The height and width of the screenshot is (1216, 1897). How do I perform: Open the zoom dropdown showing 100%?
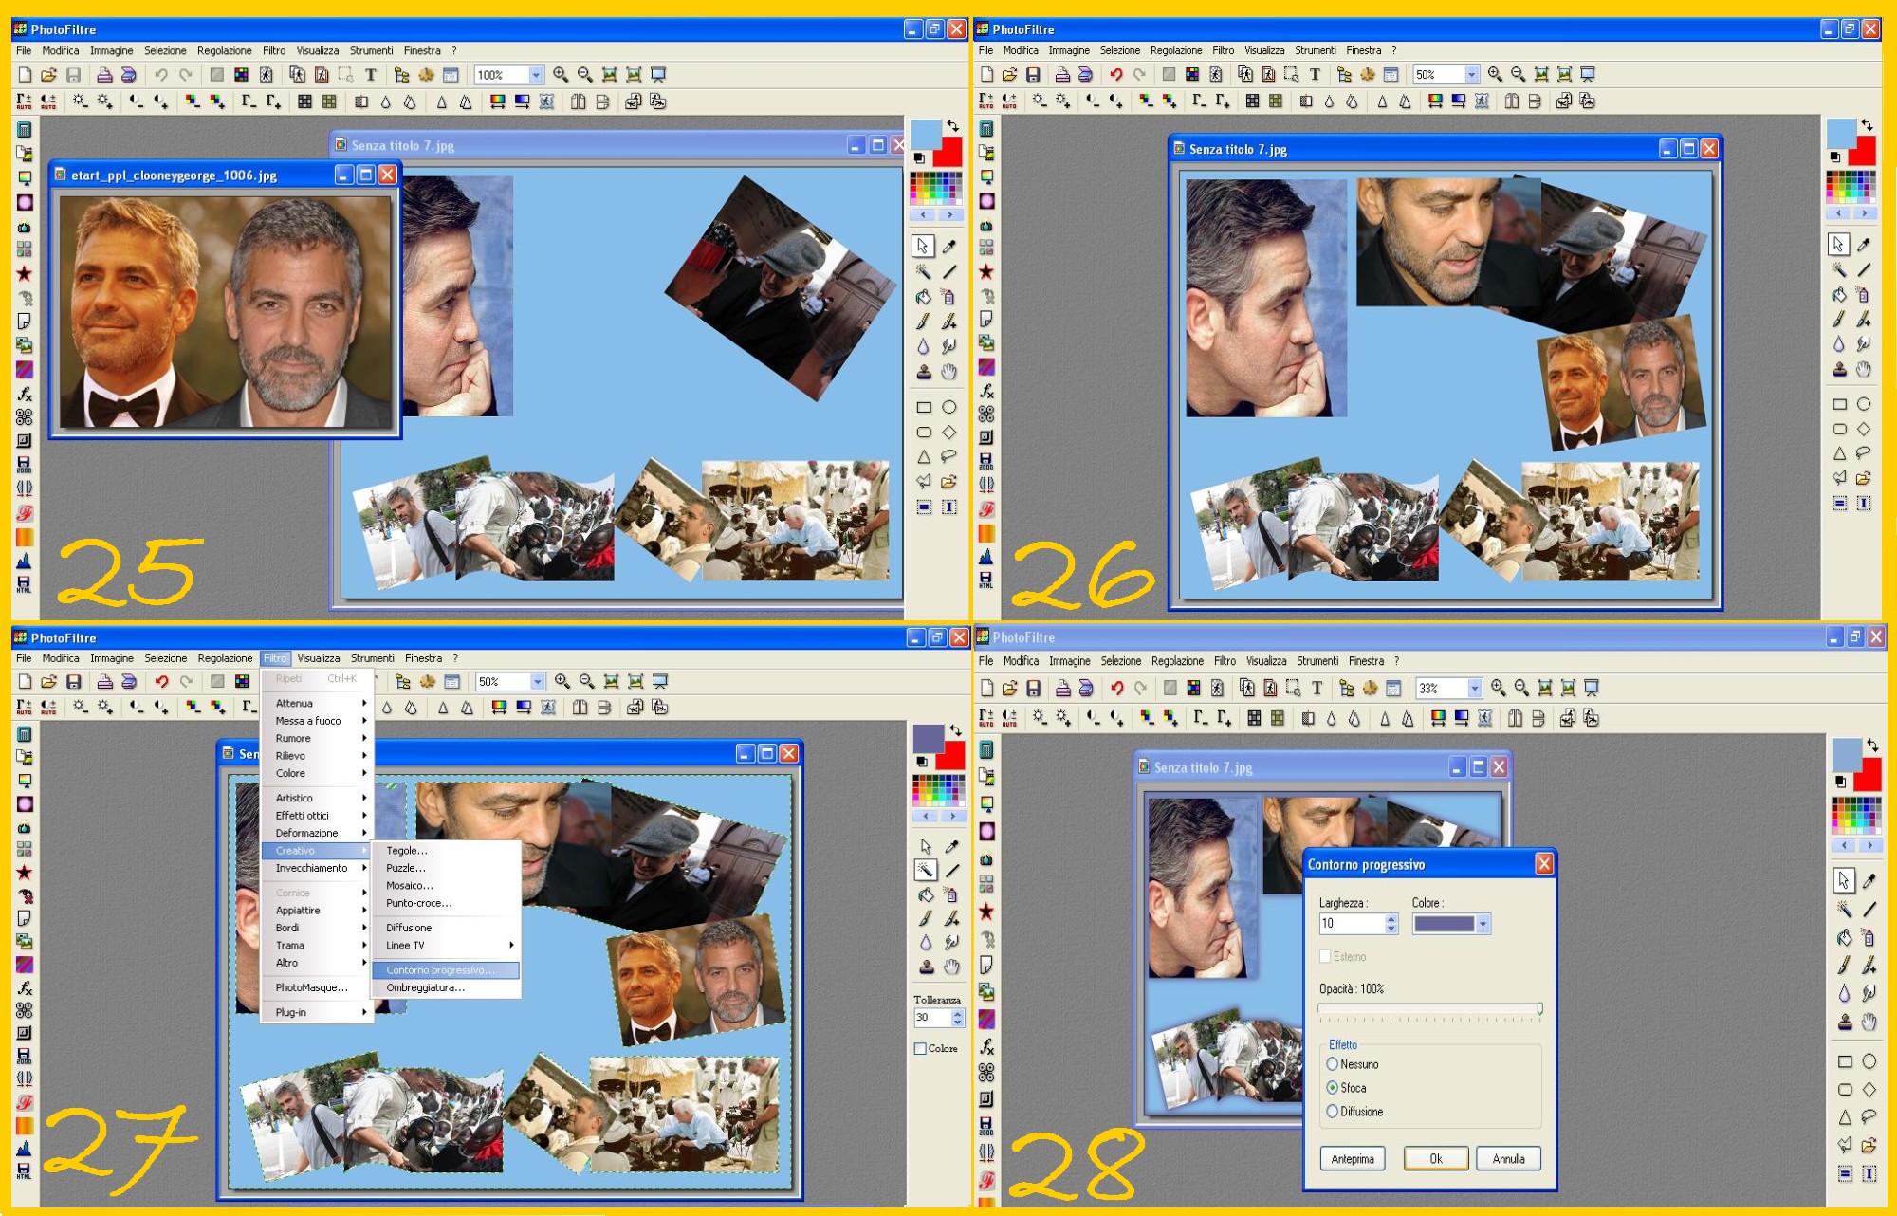[x=536, y=75]
